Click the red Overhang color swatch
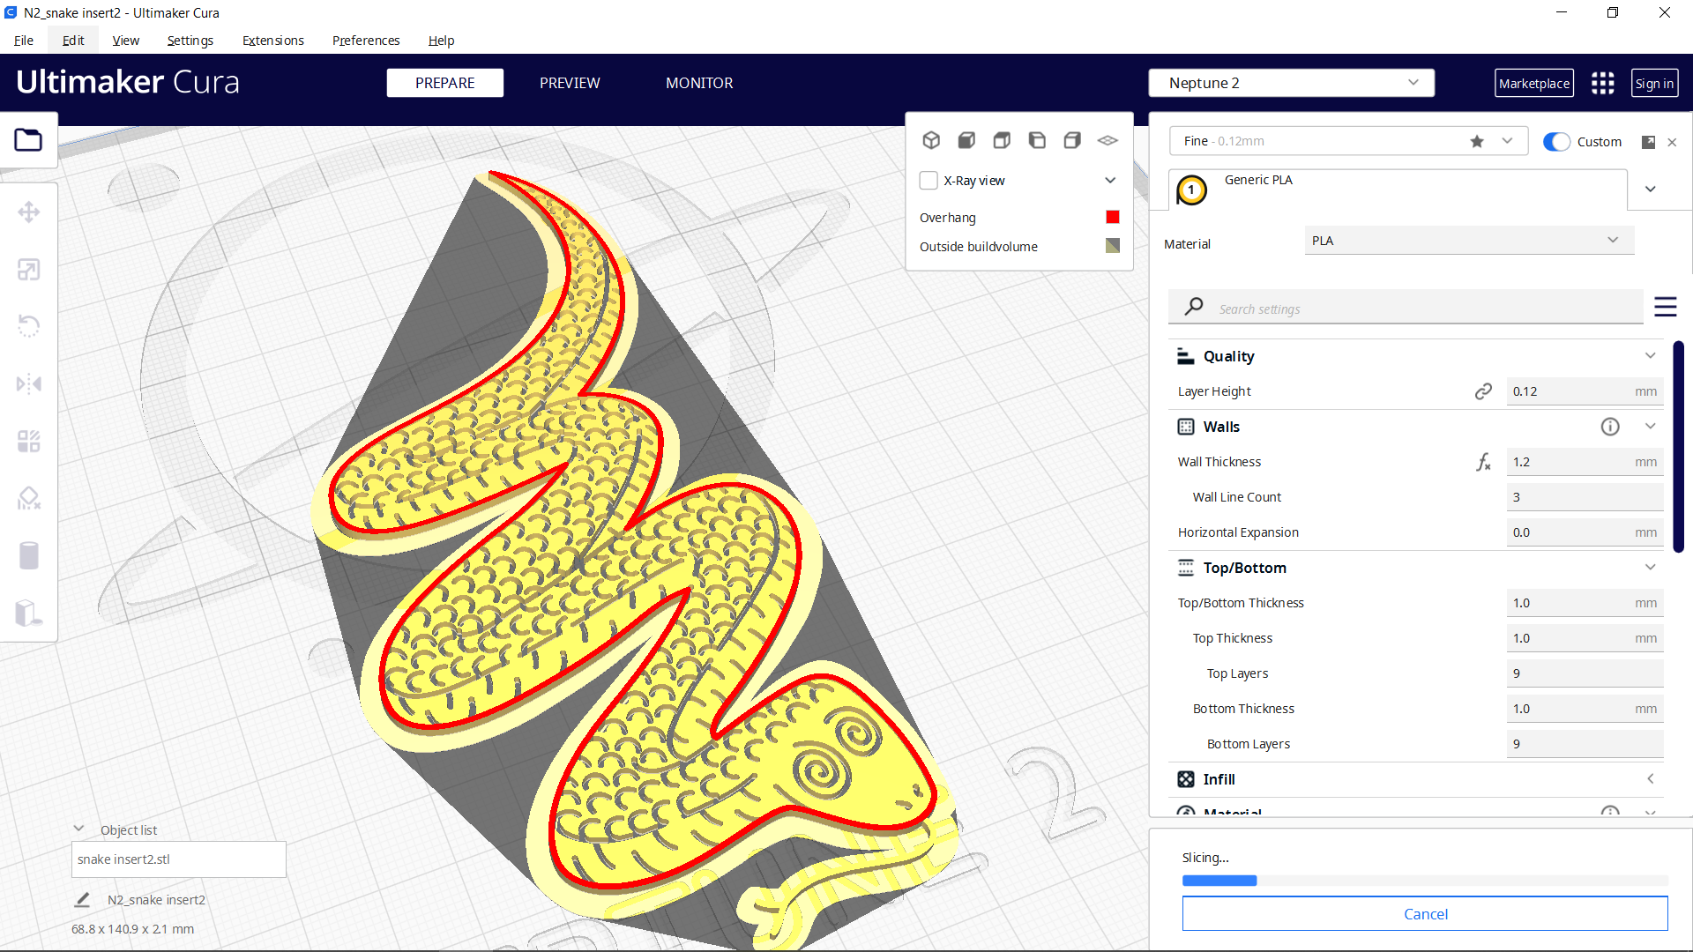 [1112, 217]
